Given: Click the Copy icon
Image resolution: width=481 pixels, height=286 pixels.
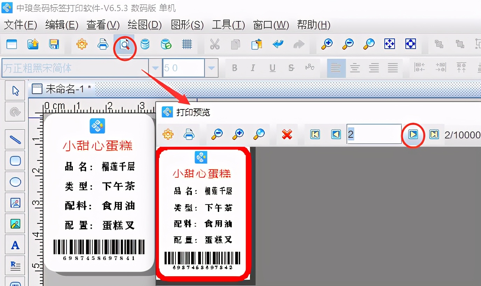Looking at the screenshot, I should click(x=236, y=44).
